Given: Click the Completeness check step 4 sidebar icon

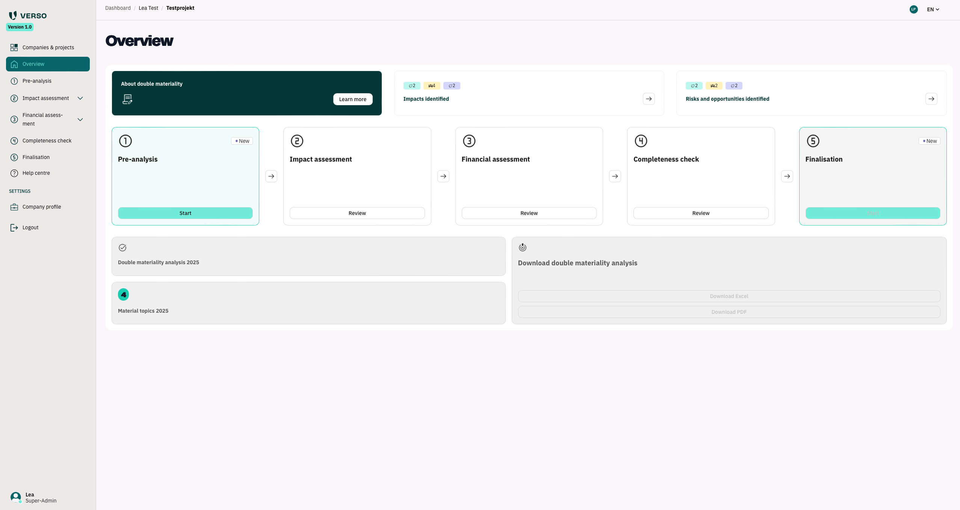Looking at the screenshot, I should pos(14,141).
